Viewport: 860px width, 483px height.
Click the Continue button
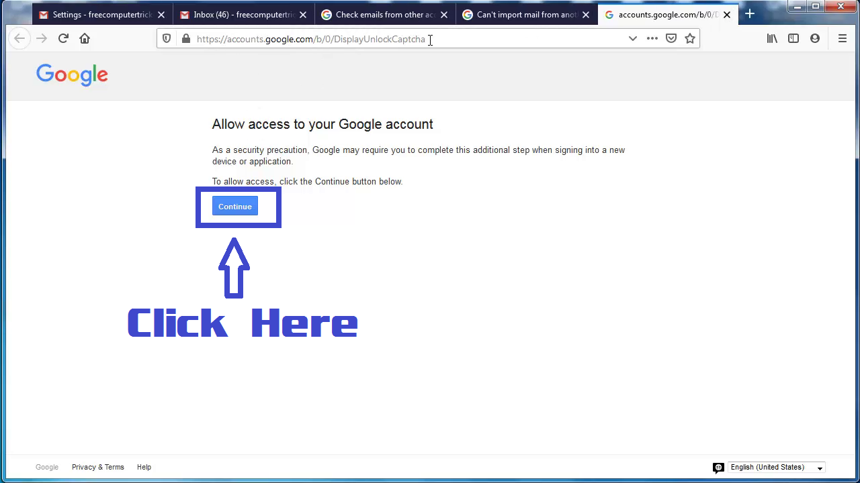tap(234, 207)
